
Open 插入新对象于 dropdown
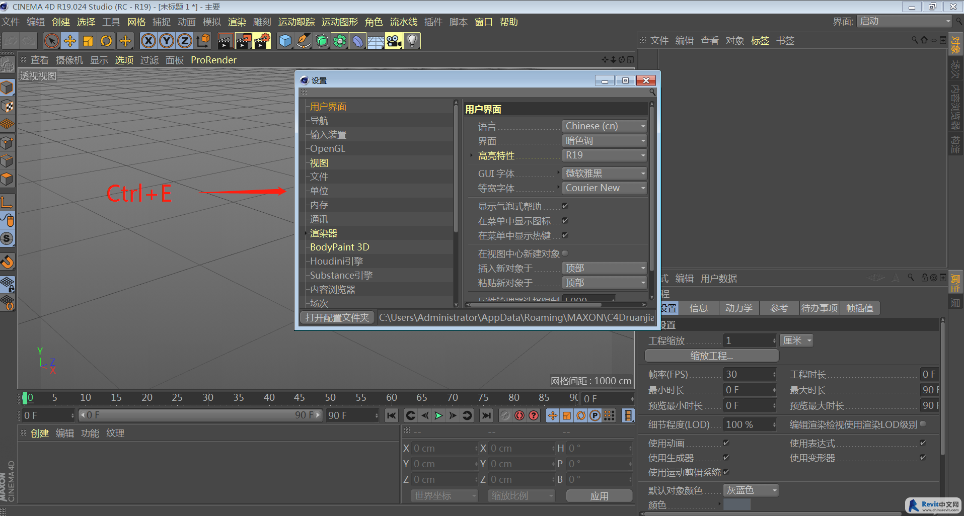click(605, 268)
